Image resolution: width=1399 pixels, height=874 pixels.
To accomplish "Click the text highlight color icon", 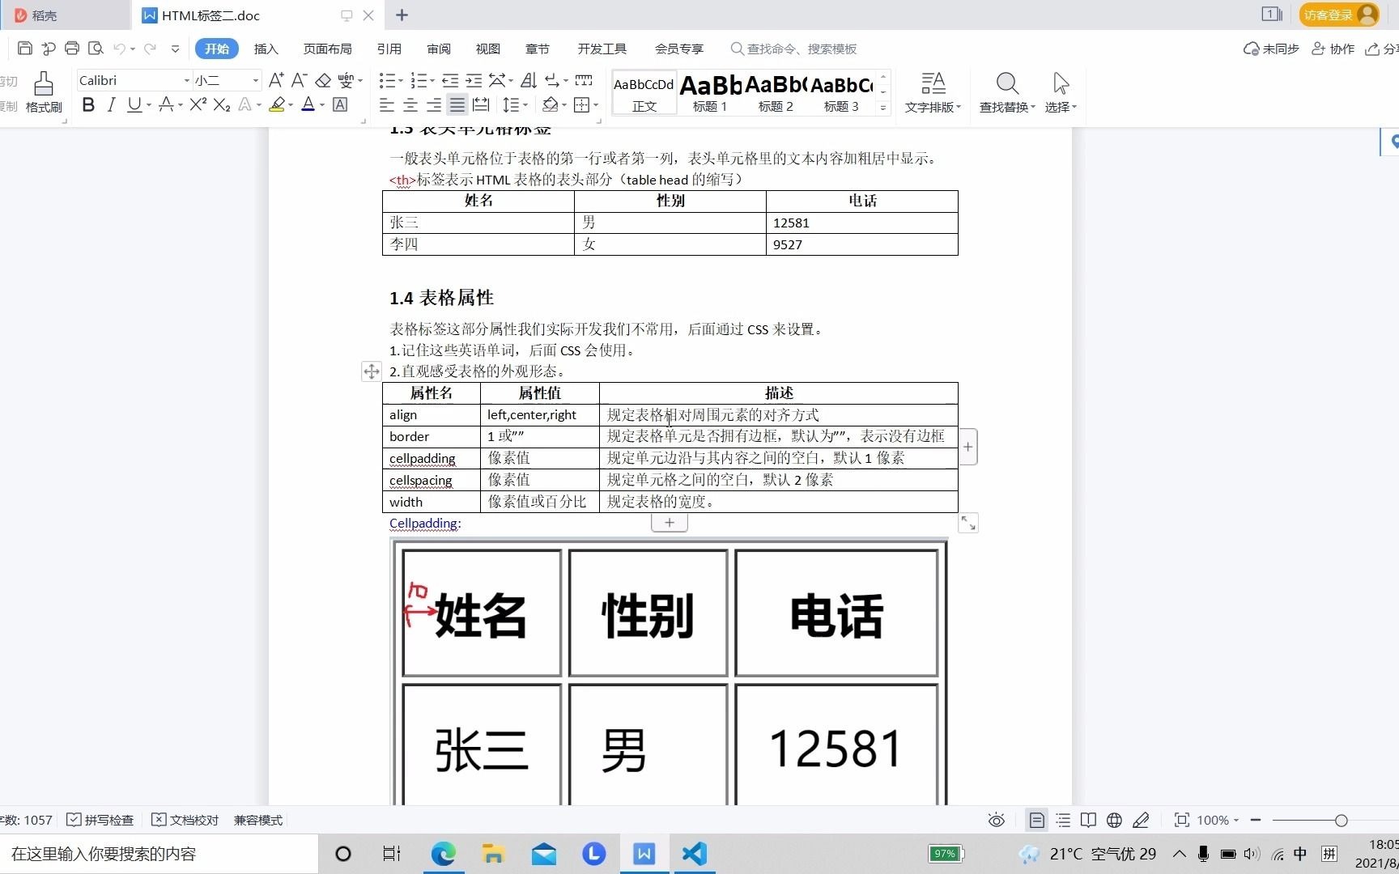I will click(x=276, y=105).
